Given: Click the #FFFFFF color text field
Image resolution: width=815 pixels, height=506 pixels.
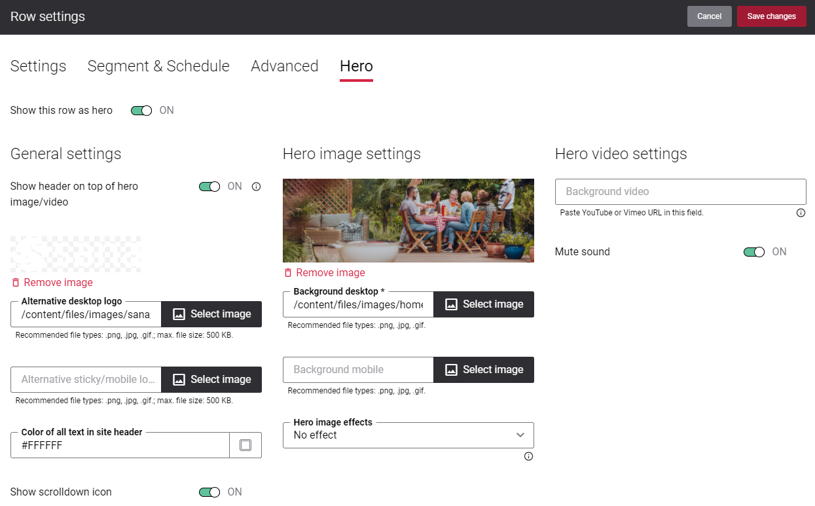Looking at the screenshot, I should point(120,445).
